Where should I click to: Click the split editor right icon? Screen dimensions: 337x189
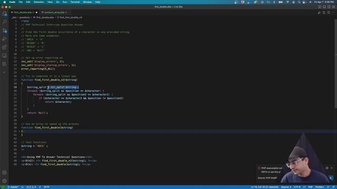click(x=329, y=13)
